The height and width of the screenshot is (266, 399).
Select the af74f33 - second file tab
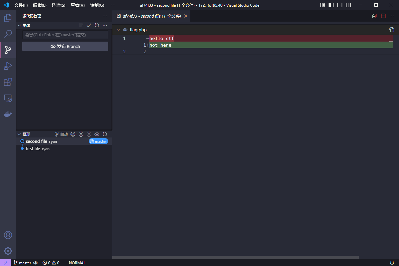152,16
